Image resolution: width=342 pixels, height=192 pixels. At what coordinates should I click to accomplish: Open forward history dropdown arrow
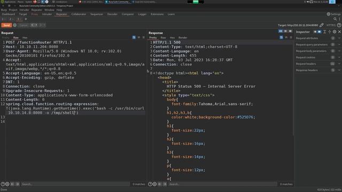[x=44, y=25]
